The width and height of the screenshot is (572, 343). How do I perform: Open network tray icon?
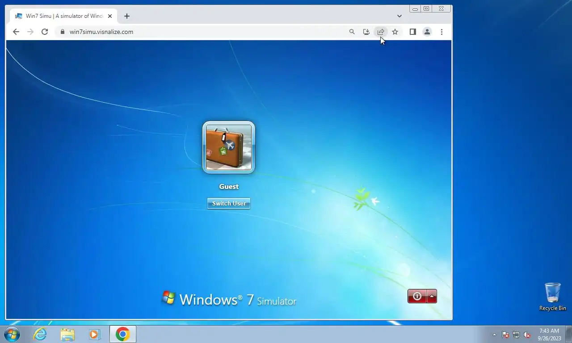click(516, 335)
